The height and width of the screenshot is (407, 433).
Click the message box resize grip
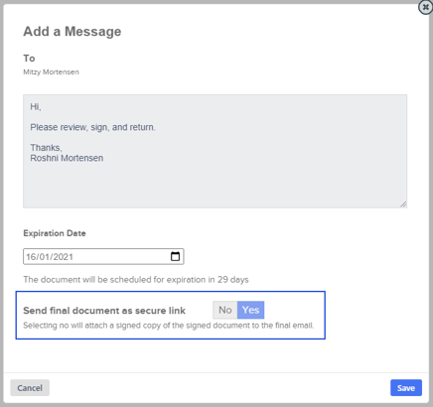tap(403, 204)
